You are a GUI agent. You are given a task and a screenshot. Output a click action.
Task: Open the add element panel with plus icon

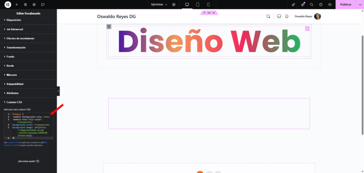click(16, 5)
